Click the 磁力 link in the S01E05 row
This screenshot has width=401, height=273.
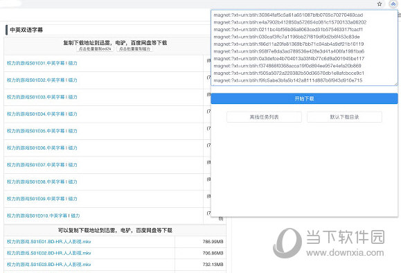pos(73,131)
